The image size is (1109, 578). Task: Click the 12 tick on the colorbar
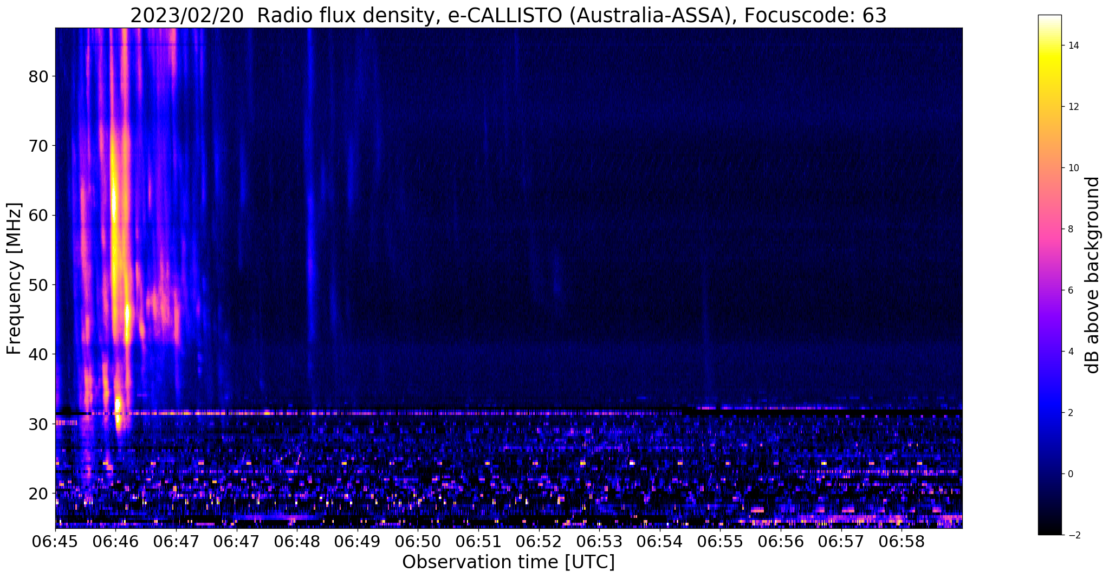1073,107
